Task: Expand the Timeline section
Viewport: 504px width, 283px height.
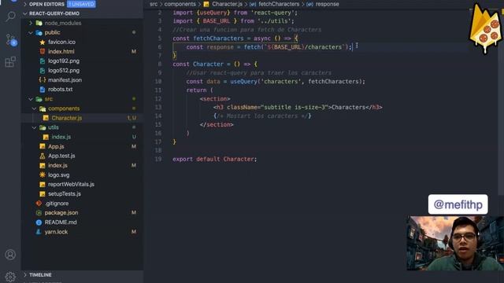Action: 25,274
